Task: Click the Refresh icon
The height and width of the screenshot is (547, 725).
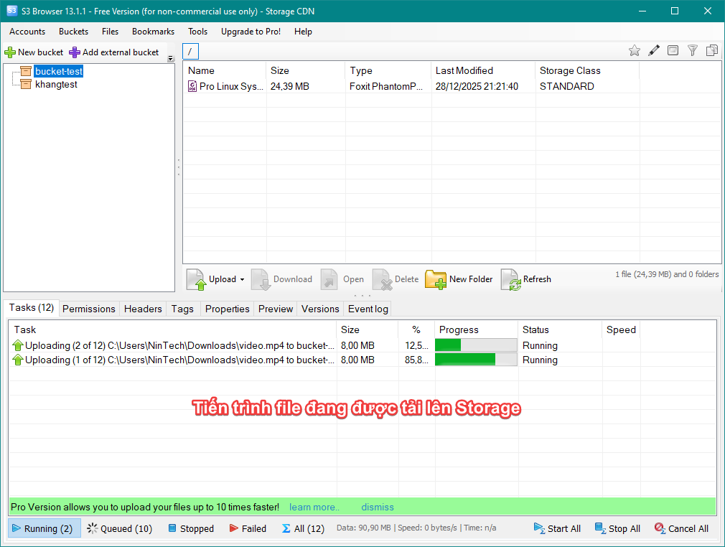Action: (510, 279)
